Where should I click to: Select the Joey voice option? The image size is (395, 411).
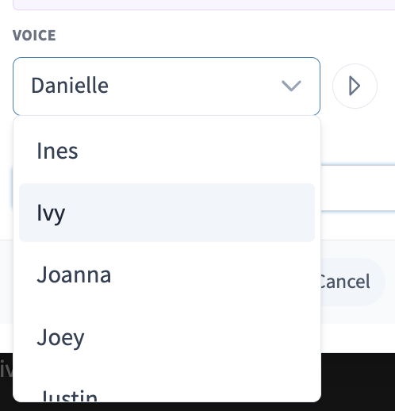[167, 337]
